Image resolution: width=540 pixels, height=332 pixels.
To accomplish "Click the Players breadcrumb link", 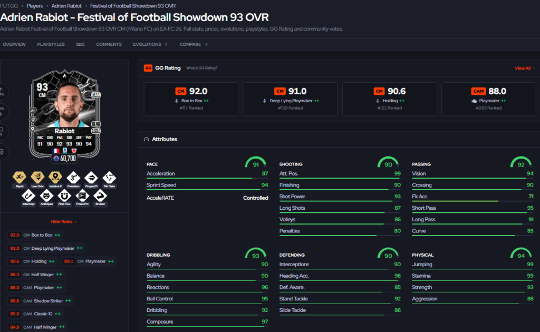I will coord(34,6).
